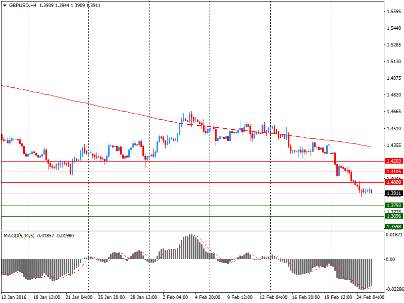Click the 1.4355 price scale value

(x=394, y=145)
